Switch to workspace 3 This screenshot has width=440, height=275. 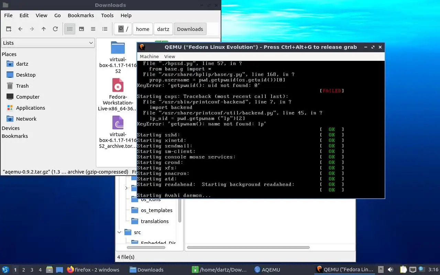pyautogui.click(x=32, y=270)
